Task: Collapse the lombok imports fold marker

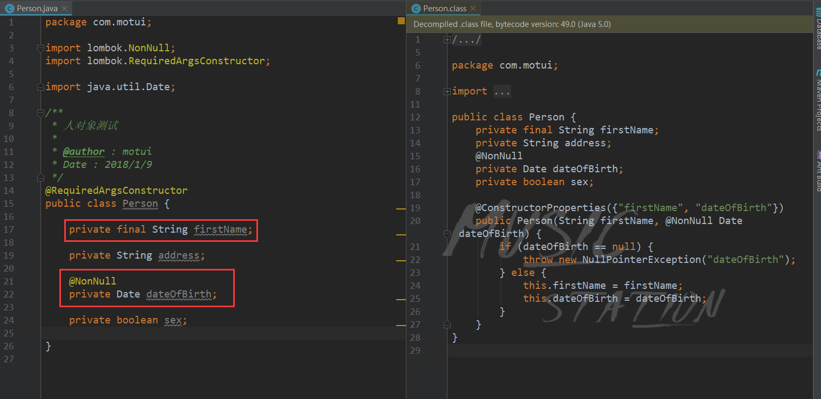Action: tap(40, 48)
